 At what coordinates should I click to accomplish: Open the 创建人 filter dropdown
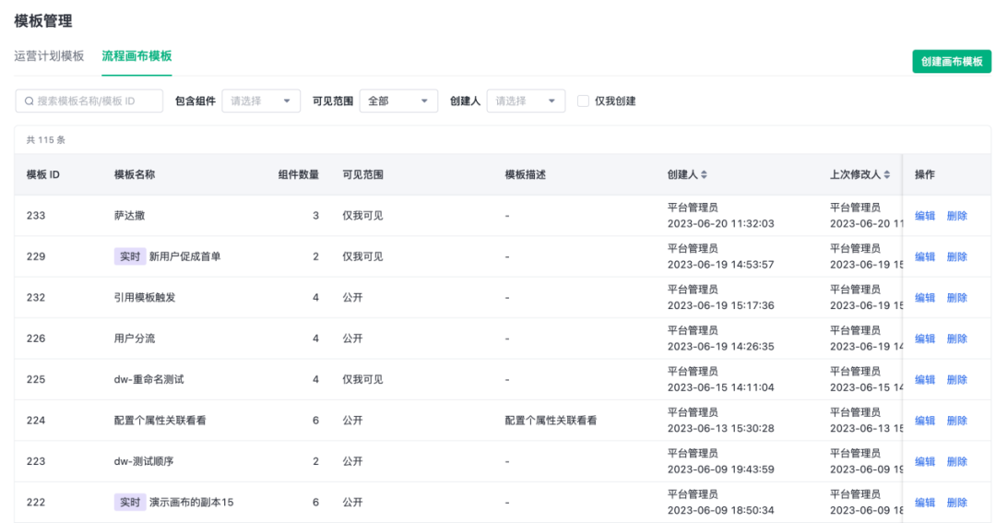point(526,101)
